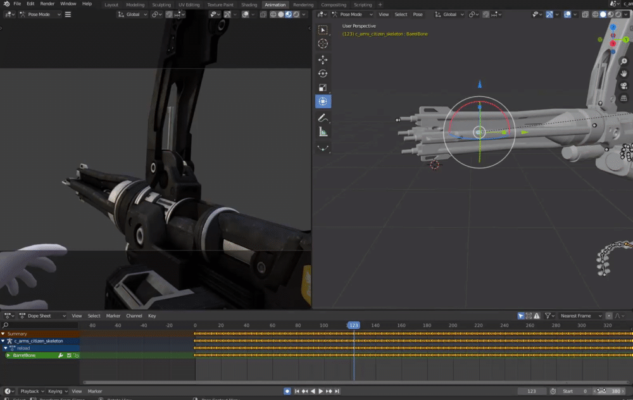
Task: Toggle Only Show Errors warning icon
Action: tap(536, 316)
